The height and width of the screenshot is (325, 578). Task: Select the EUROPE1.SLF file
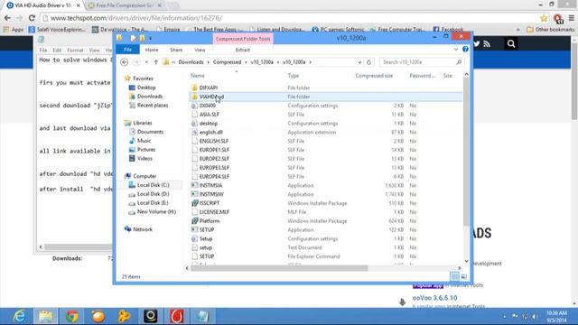[214, 150]
